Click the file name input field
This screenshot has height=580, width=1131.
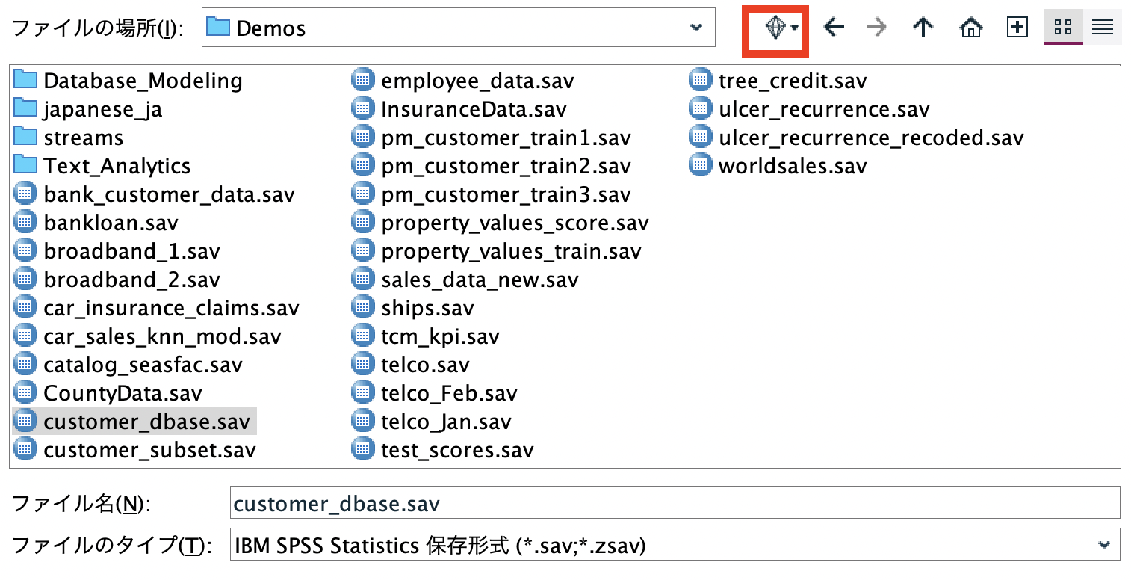(x=675, y=503)
